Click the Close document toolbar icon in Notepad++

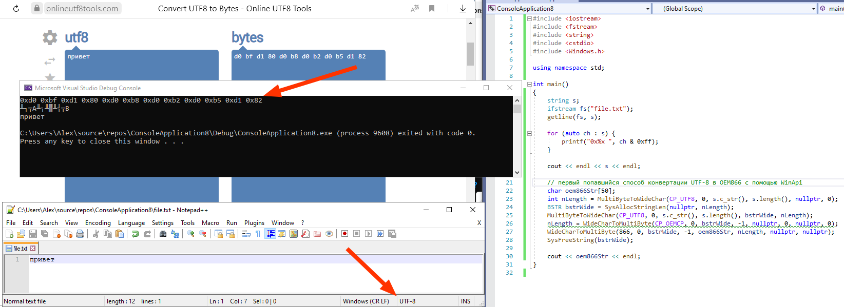click(56, 234)
